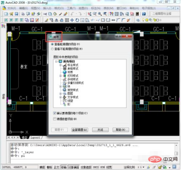
Task: Click the blue Help question mark icon
Action: (x=144, y=14)
